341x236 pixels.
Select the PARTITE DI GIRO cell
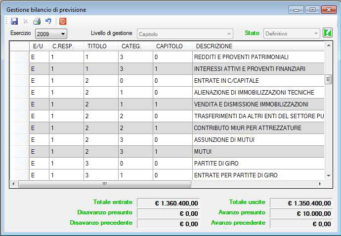(258, 164)
